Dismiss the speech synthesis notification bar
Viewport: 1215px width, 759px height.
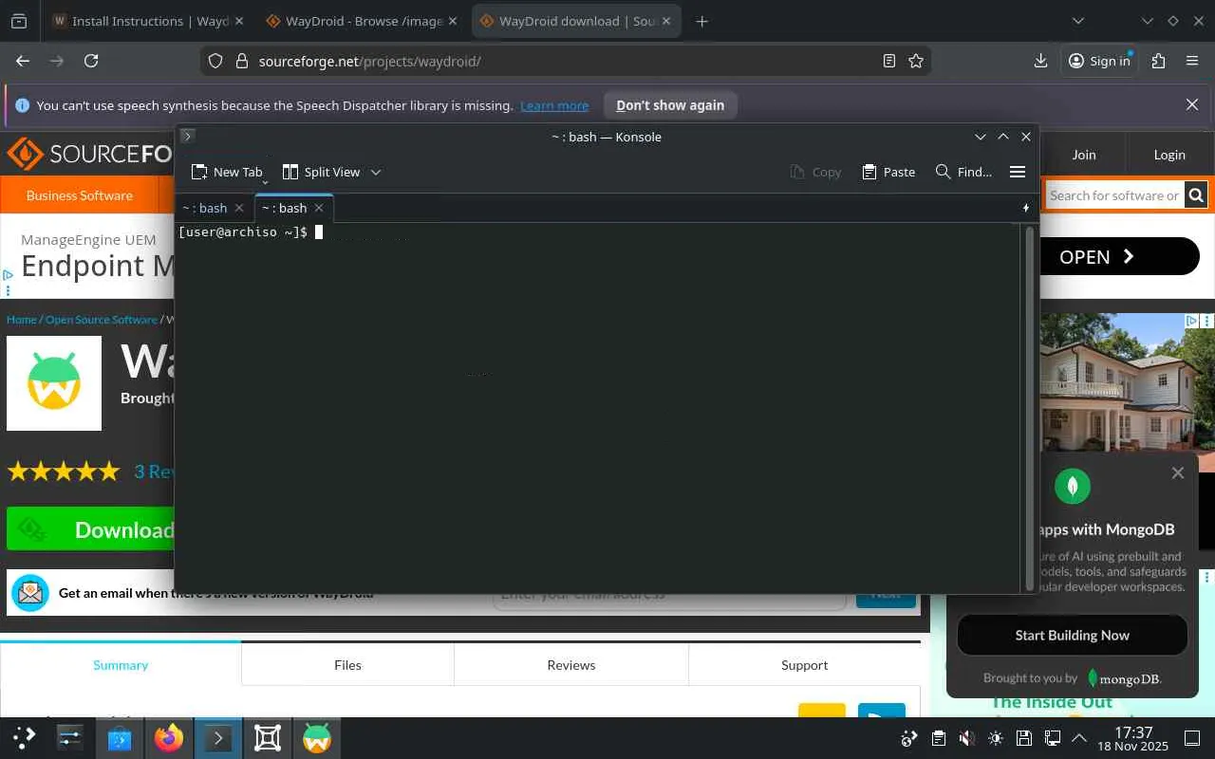(x=1192, y=104)
